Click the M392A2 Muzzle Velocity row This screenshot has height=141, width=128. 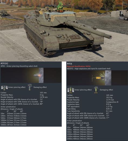24,97
